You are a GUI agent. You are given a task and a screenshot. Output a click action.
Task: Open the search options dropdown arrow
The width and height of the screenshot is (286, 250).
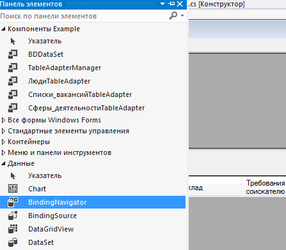[182, 15]
